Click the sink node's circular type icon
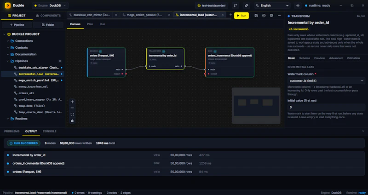The image size is (368, 195). pyautogui.click(x=215, y=51)
